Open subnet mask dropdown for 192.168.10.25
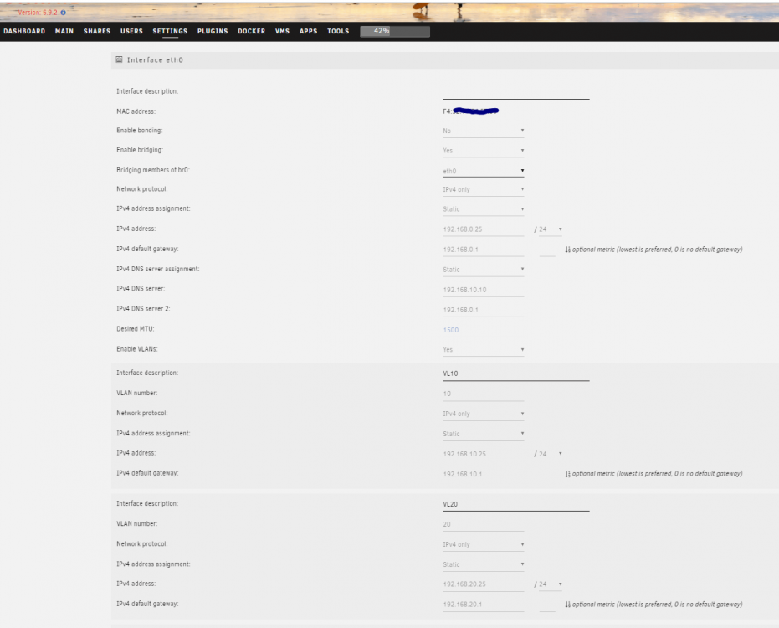 coord(551,454)
